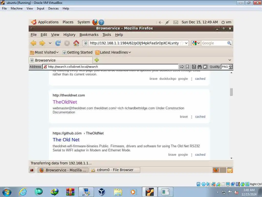Click the Browservice Go arrow icon
This screenshot has height=197, width=262.
pos(182,67)
